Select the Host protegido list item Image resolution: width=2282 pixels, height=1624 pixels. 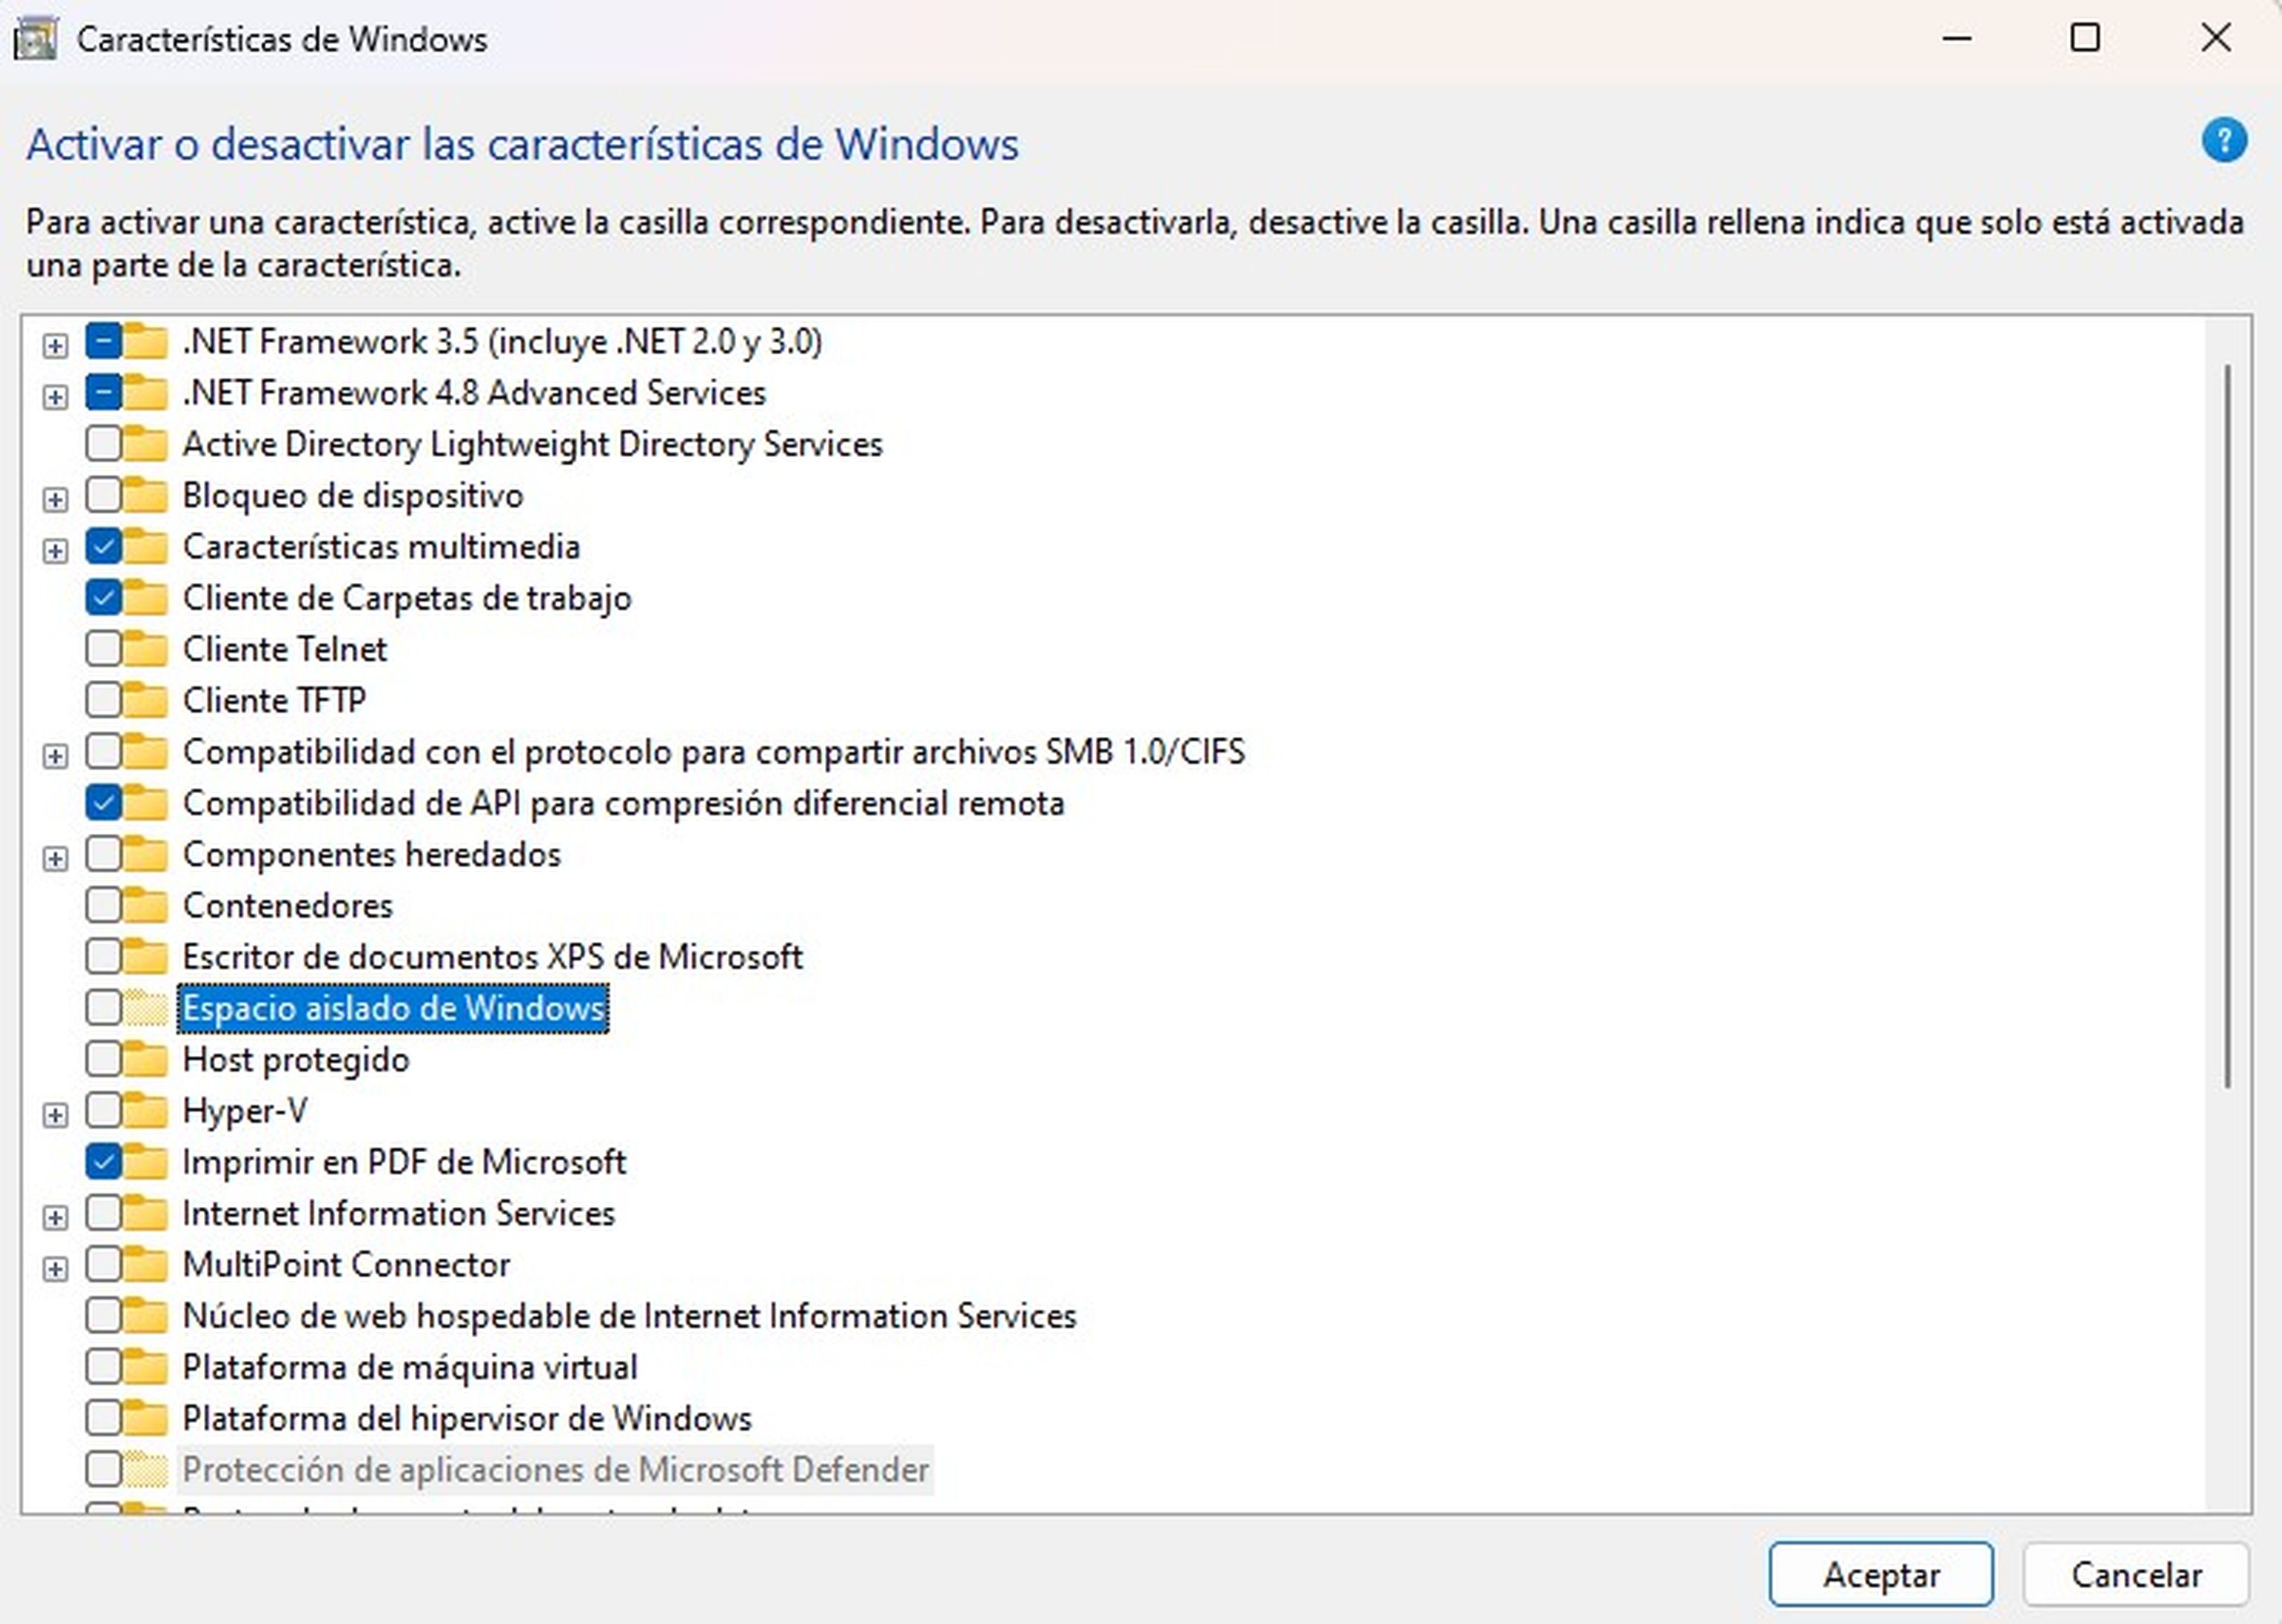pos(295,1059)
